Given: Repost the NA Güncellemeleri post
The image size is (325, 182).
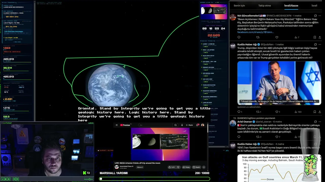Looking at the screenshot, I should click(258, 37).
